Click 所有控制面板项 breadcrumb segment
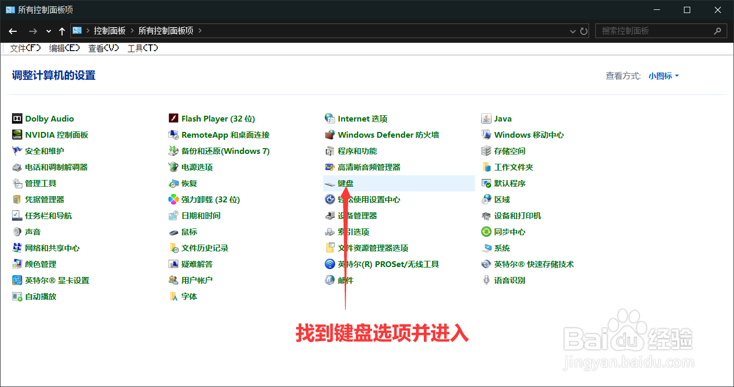The width and height of the screenshot is (734, 387). click(x=166, y=31)
